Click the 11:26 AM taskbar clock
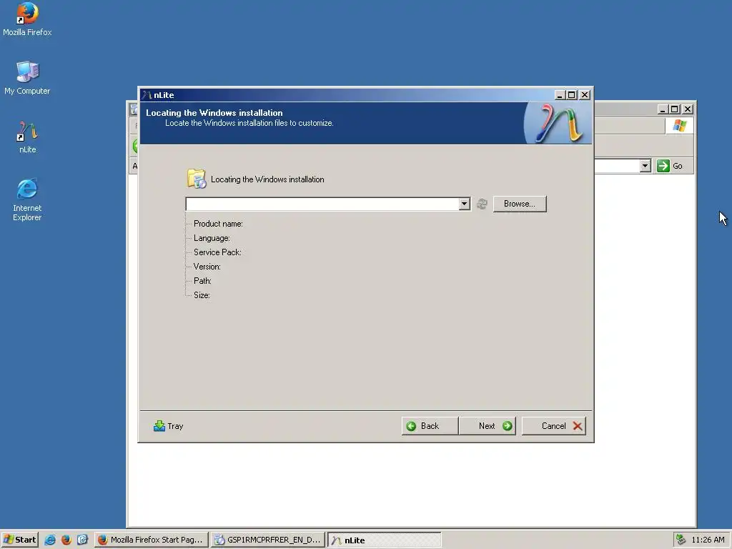The height and width of the screenshot is (549, 732). tap(708, 540)
